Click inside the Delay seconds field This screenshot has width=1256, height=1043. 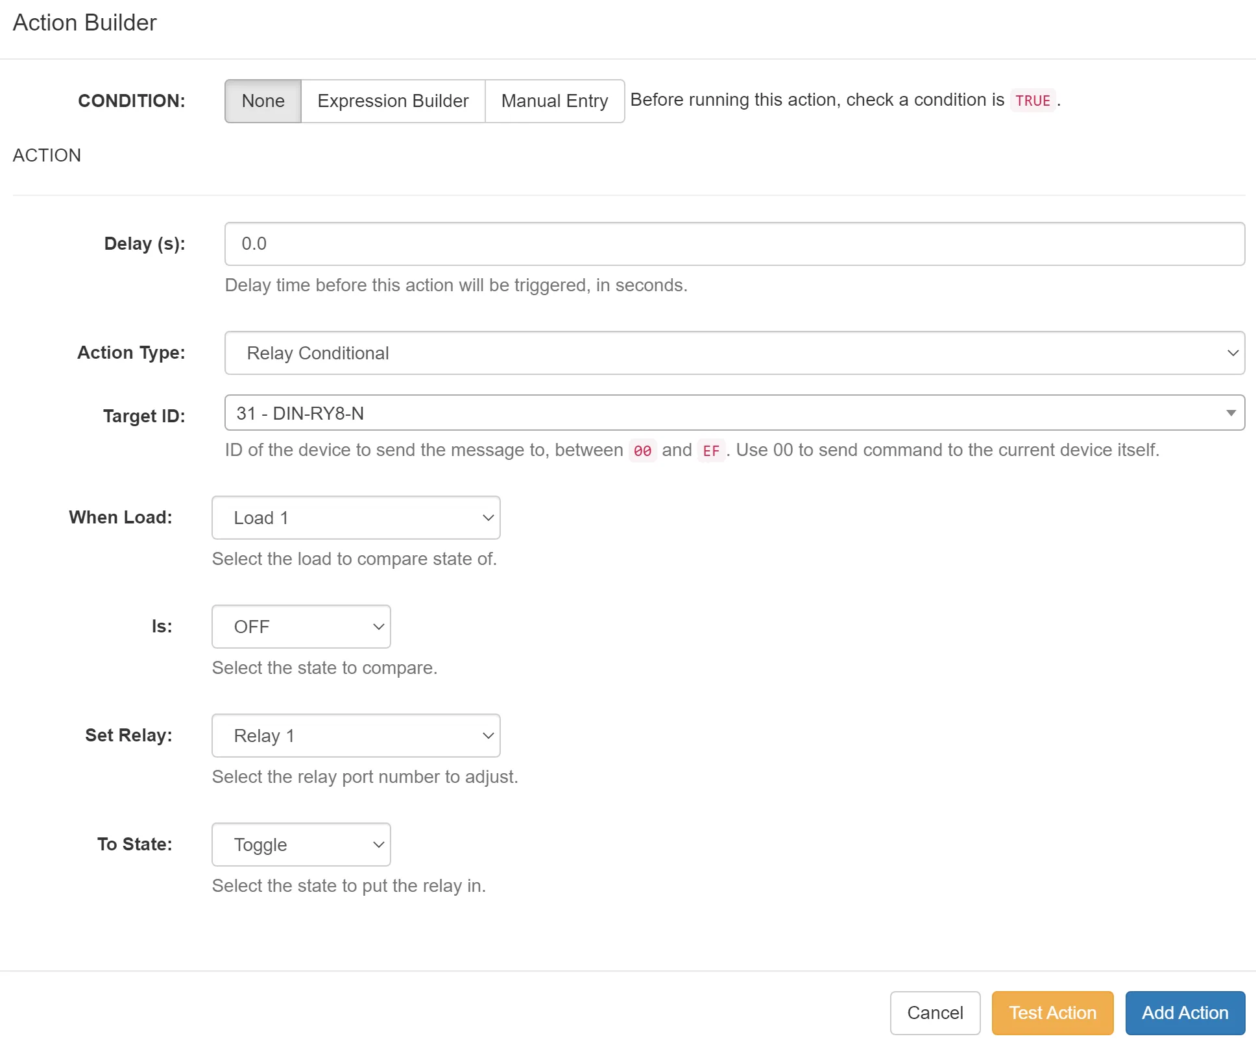pos(733,243)
